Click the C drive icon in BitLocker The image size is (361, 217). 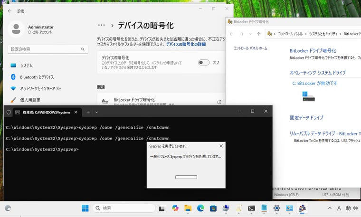308,96
